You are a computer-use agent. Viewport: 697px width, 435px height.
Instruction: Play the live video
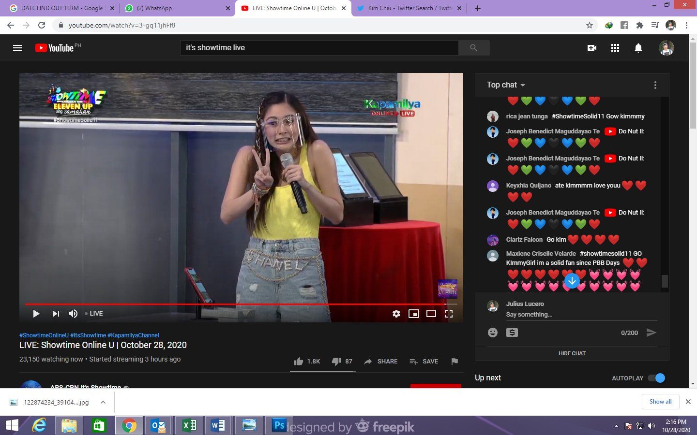coord(36,314)
